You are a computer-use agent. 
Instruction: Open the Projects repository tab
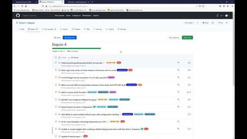click(76, 29)
